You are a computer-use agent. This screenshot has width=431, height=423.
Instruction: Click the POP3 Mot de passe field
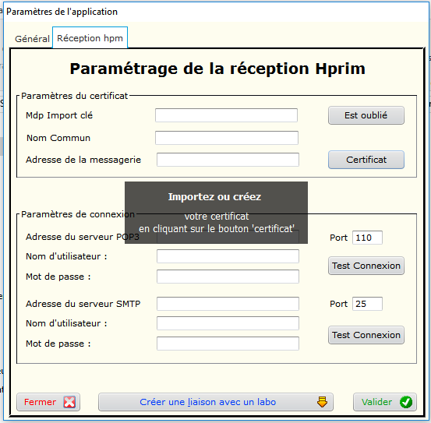point(228,277)
